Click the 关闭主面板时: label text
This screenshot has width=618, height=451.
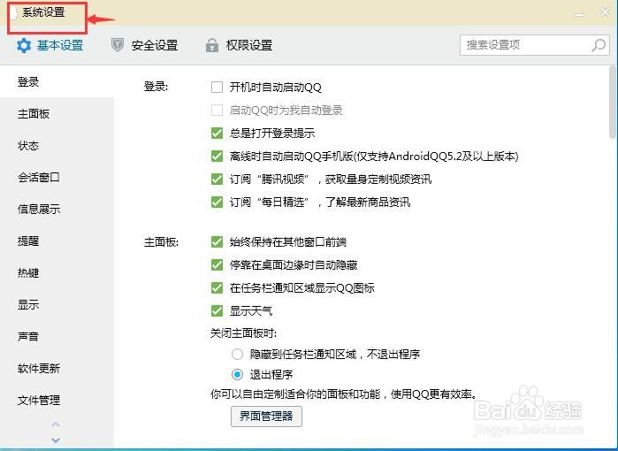click(x=243, y=333)
